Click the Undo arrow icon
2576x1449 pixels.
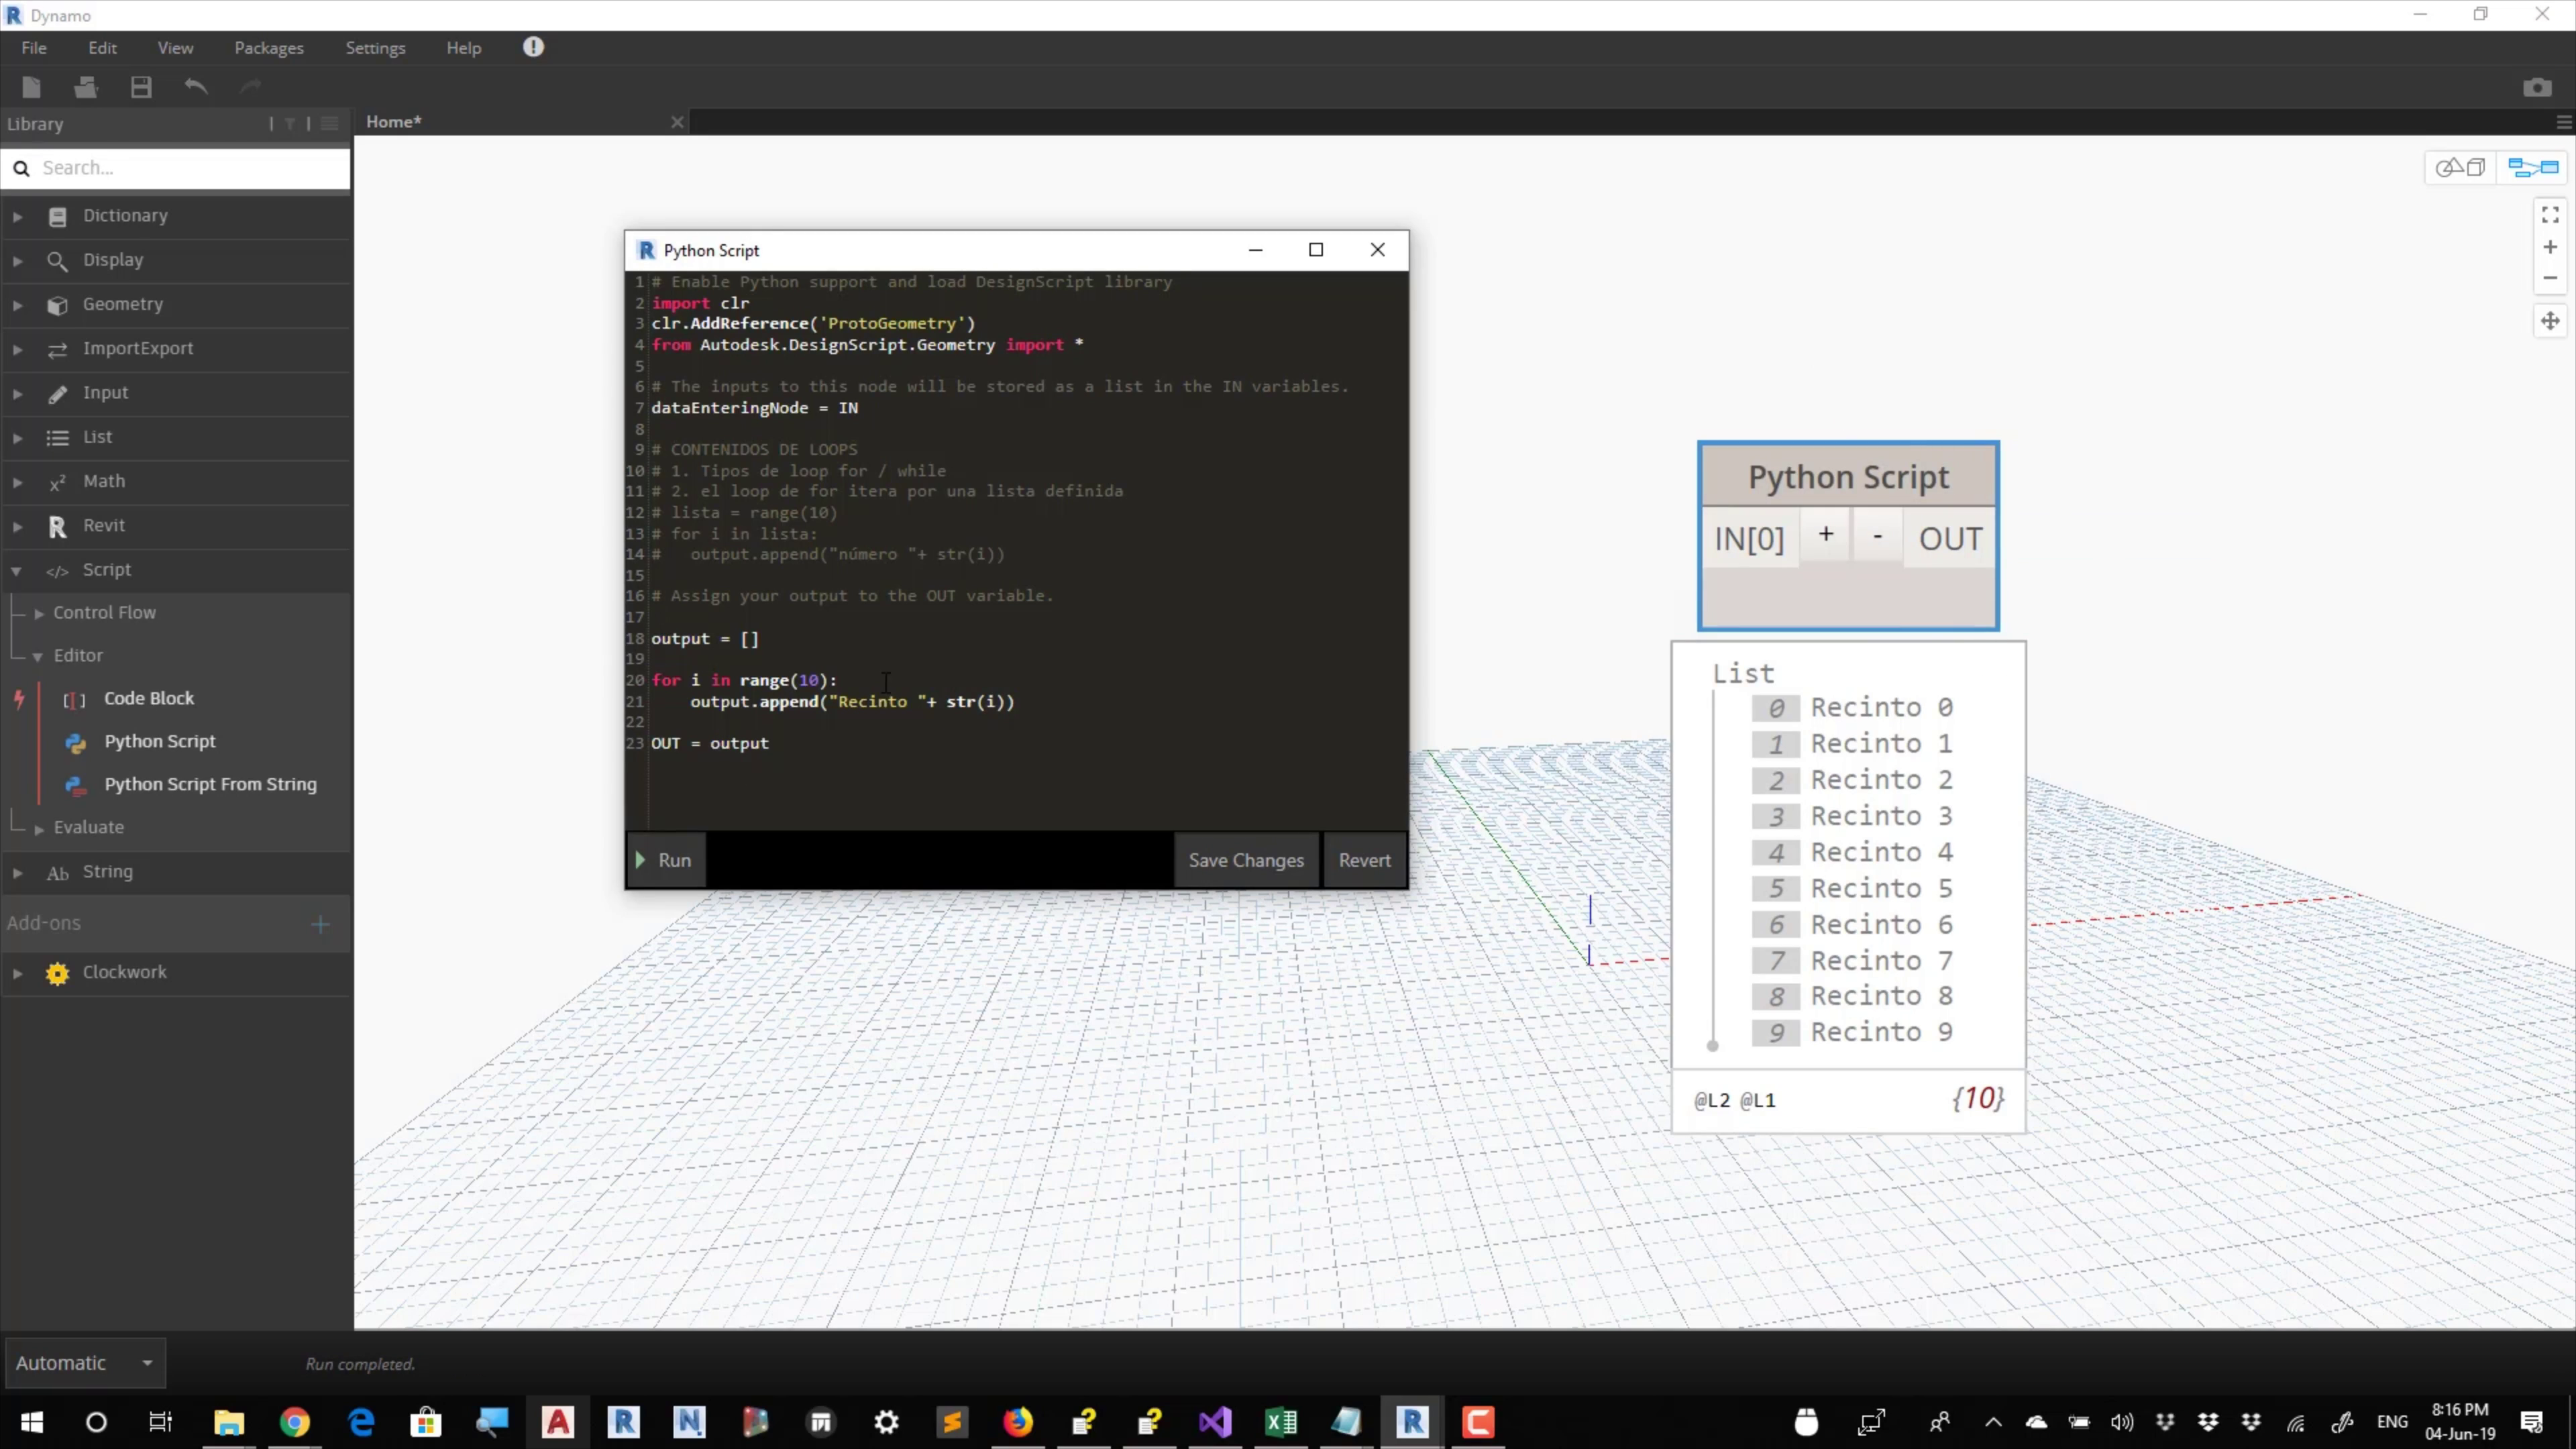click(x=196, y=87)
